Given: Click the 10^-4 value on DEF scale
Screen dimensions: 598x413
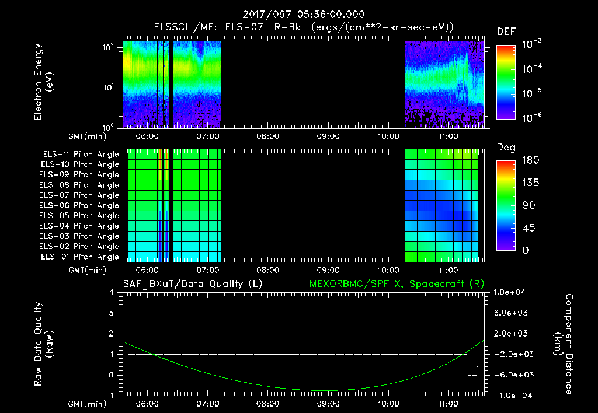Looking at the screenshot, I should pos(531,69).
